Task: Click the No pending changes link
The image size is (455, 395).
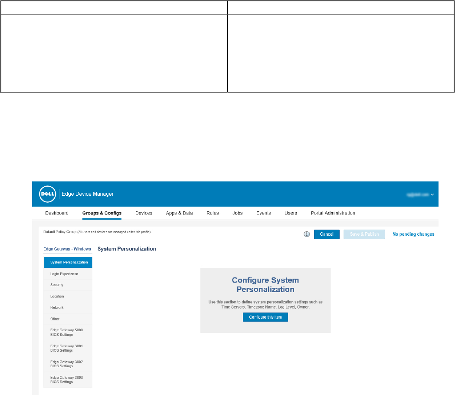Action: pyautogui.click(x=413, y=234)
